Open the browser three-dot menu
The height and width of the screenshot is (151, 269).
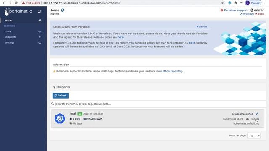(x=265, y=3)
